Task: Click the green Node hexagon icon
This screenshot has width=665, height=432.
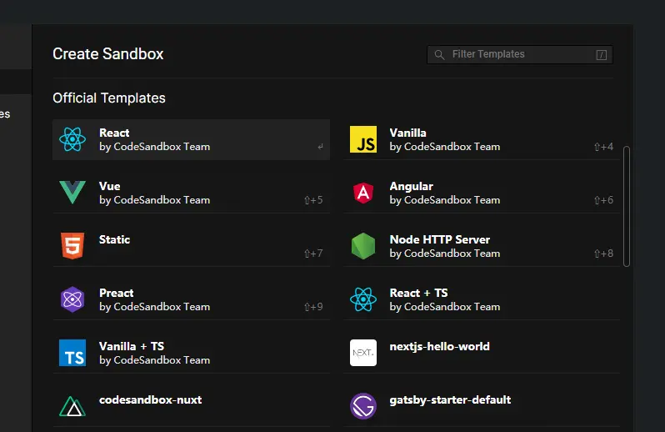Action: [x=363, y=246]
